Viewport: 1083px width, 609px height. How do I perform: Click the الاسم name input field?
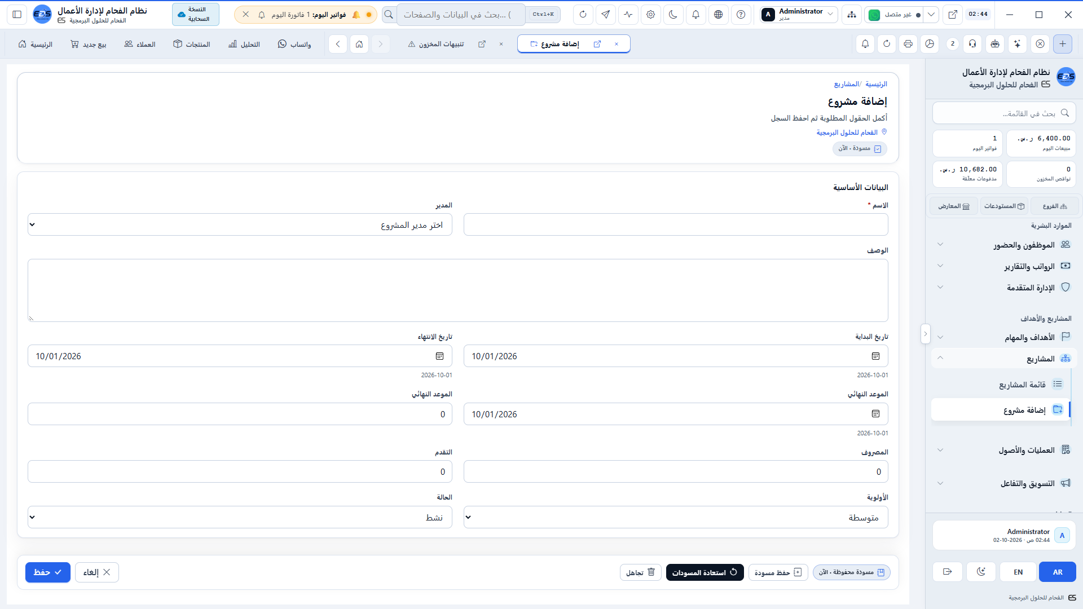click(676, 224)
